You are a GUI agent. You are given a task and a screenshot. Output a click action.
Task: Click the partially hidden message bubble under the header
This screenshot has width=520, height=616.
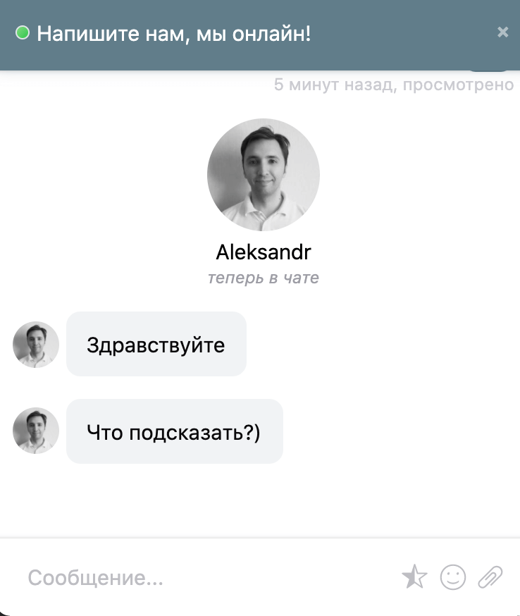tap(489, 70)
